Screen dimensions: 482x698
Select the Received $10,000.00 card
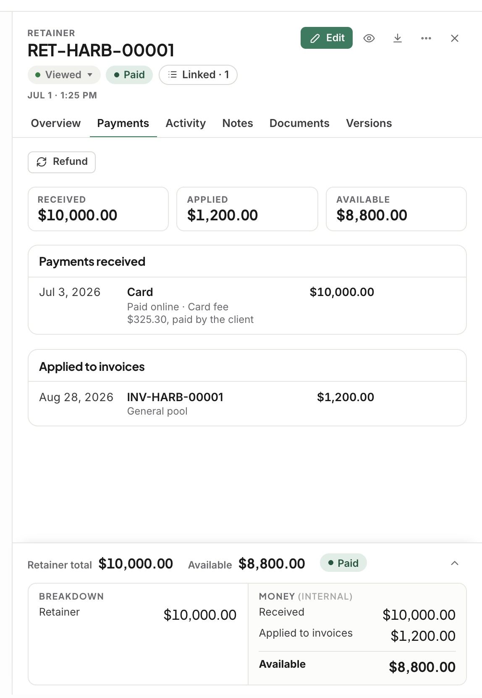click(x=98, y=209)
